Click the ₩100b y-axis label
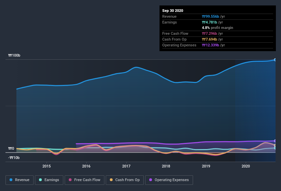This screenshot has width=281, height=191. tap(14, 55)
